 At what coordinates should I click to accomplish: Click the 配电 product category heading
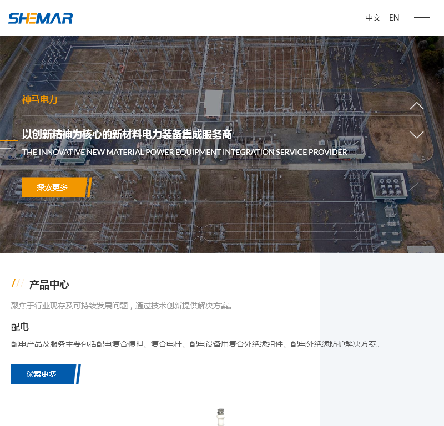tap(21, 327)
